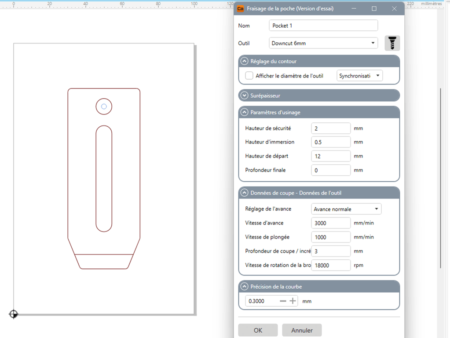Collapse the Précision de la courbe section
This screenshot has height=338, width=450.
[245, 286]
